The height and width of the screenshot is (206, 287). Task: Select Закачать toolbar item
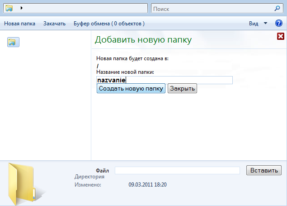54,24
